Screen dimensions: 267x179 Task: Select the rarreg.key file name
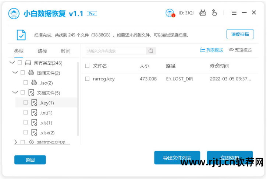tap(104, 79)
